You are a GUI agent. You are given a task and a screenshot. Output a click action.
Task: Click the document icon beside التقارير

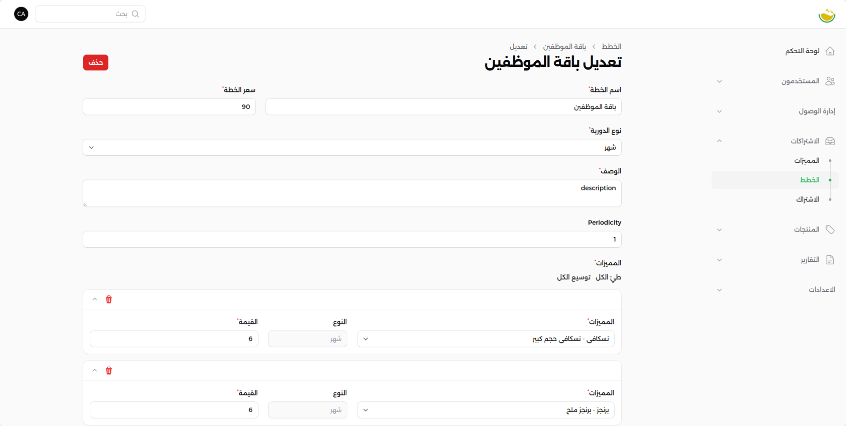click(x=830, y=260)
